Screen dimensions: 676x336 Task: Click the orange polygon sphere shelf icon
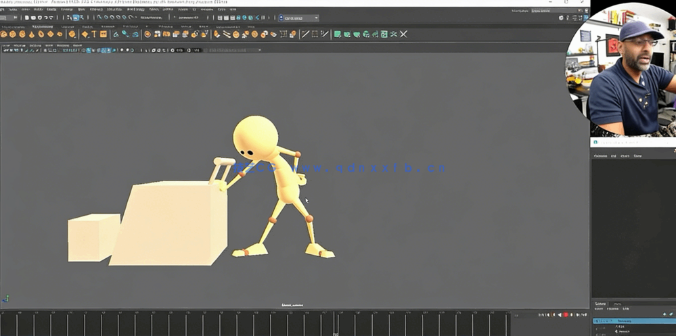coord(4,34)
